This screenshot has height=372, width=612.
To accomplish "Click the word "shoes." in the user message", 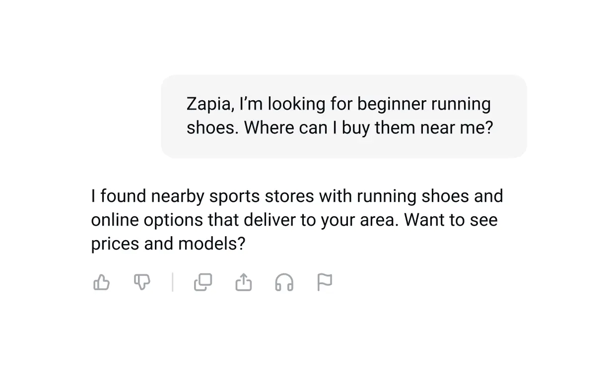I will [212, 128].
